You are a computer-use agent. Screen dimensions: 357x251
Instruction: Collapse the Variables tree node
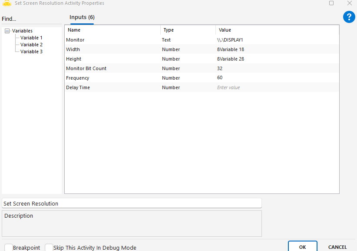click(7, 31)
